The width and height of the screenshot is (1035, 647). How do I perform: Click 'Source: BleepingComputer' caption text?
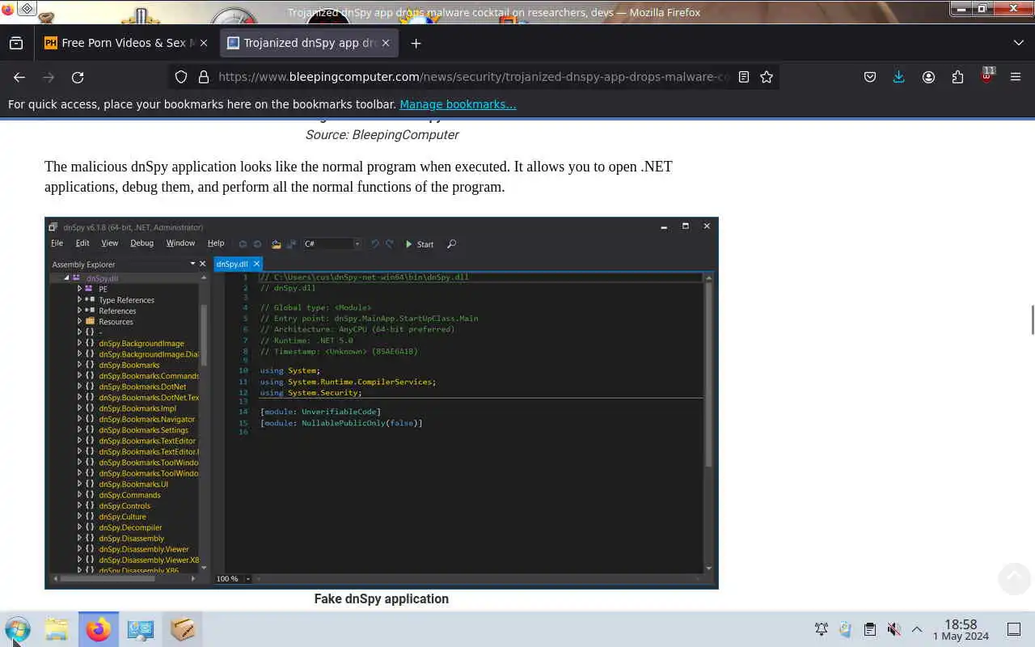tap(382, 135)
